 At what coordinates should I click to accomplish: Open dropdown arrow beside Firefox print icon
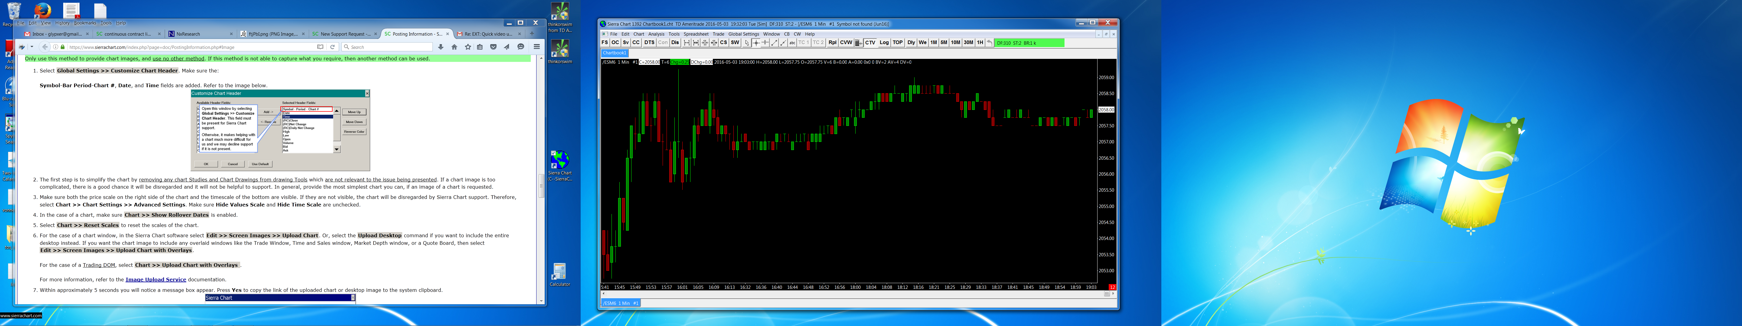pyautogui.click(x=32, y=46)
